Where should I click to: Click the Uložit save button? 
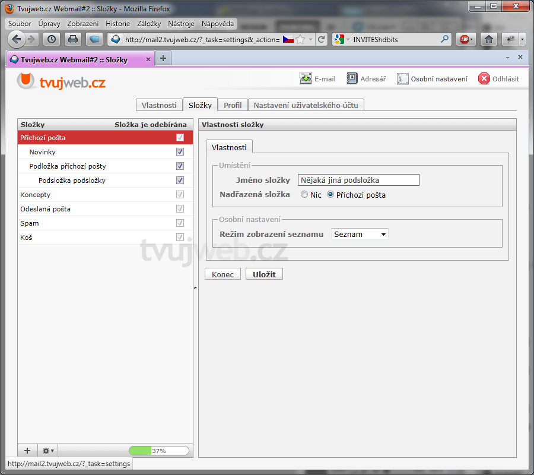coord(264,274)
